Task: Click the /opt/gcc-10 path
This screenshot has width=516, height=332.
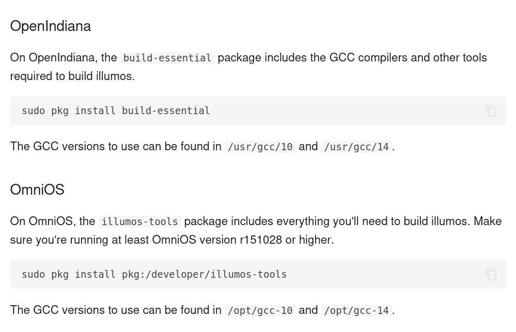Action: (x=260, y=310)
